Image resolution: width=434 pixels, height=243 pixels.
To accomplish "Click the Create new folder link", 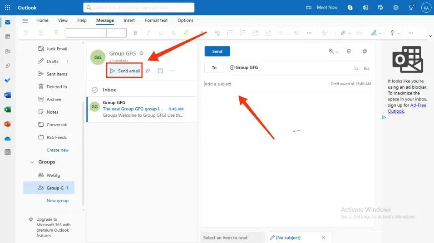I will click(x=58, y=150).
